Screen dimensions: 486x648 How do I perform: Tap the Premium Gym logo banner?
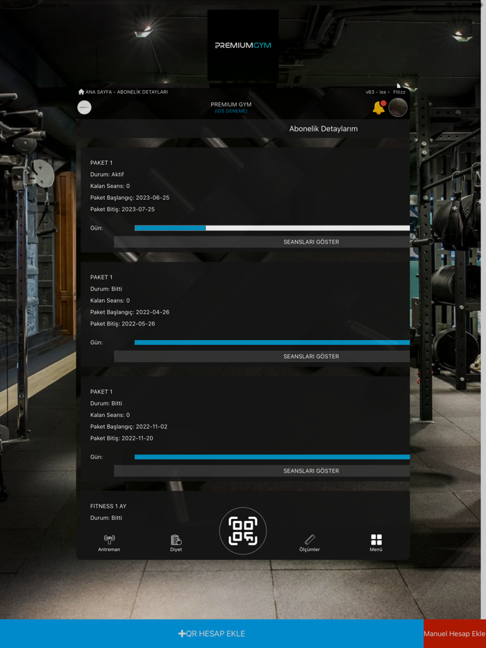click(243, 46)
